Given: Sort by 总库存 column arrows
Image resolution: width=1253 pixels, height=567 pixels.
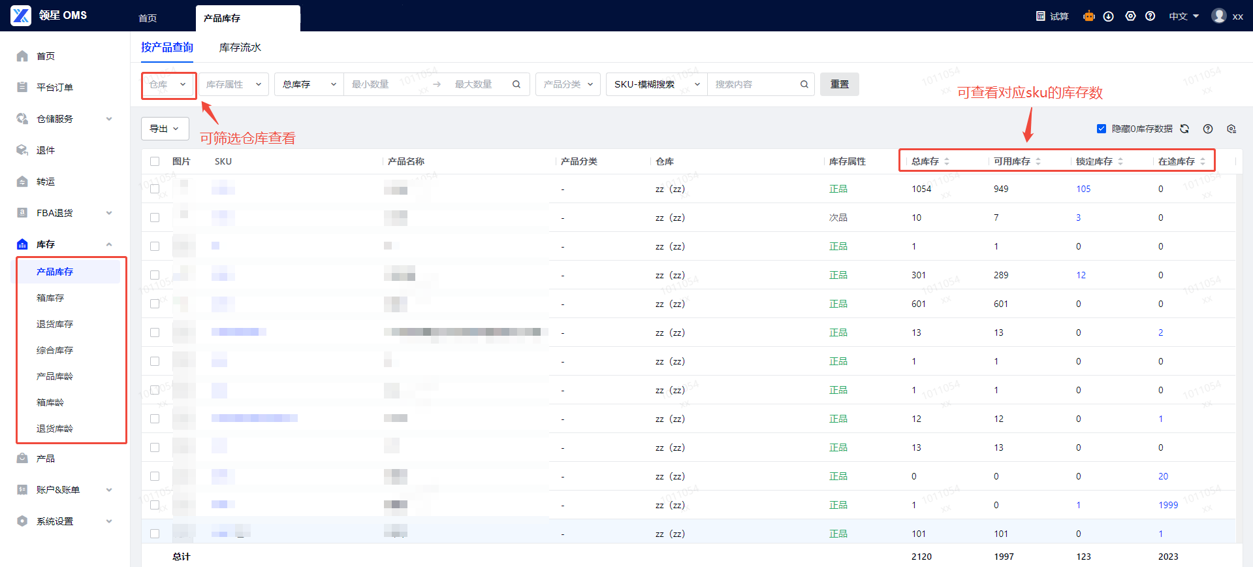Looking at the screenshot, I should (x=947, y=161).
